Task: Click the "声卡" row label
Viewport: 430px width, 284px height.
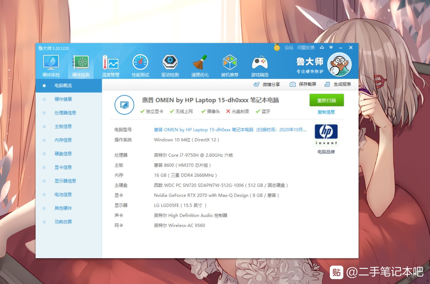Action: coord(119,215)
